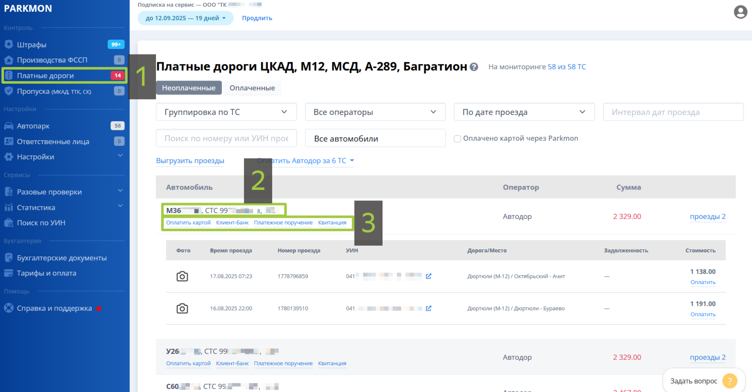Click the orange Задать вопрос question icon
Image resolution: width=752 pixels, height=392 pixels.
pyautogui.click(x=730, y=381)
